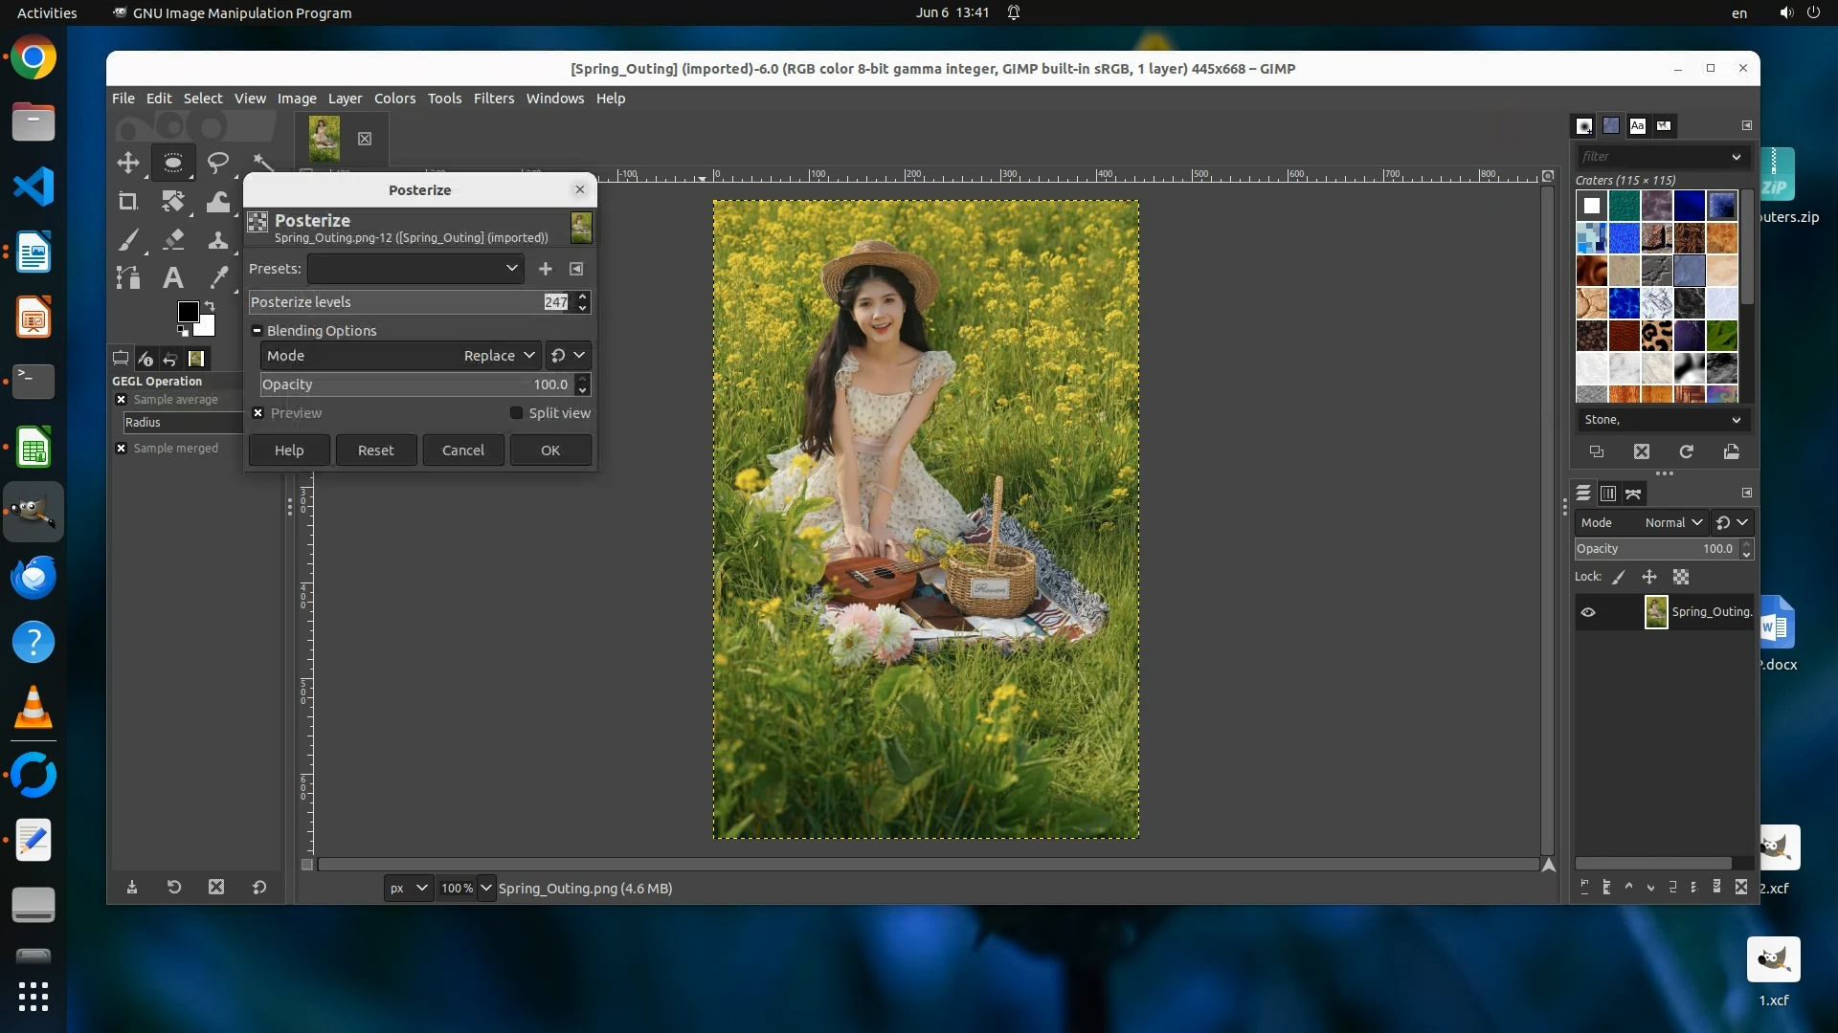Open the Filters menu
The height and width of the screenshot is (1033, 1838).
(493, 99)
